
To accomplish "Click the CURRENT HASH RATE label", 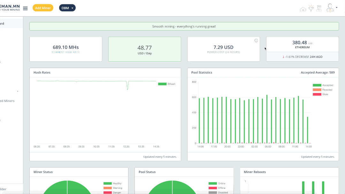I will [66, 52].
